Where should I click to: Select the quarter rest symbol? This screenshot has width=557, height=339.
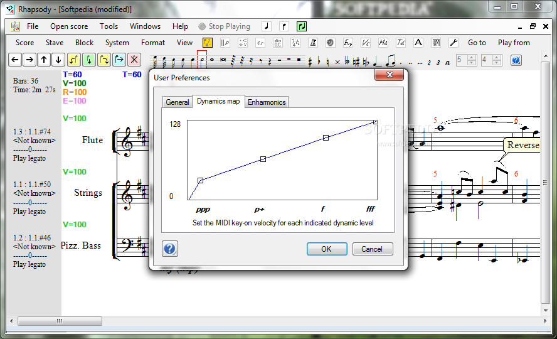tap(270, 61)
